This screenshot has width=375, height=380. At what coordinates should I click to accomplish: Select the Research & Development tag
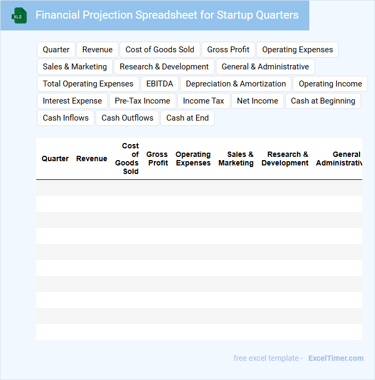164,67
